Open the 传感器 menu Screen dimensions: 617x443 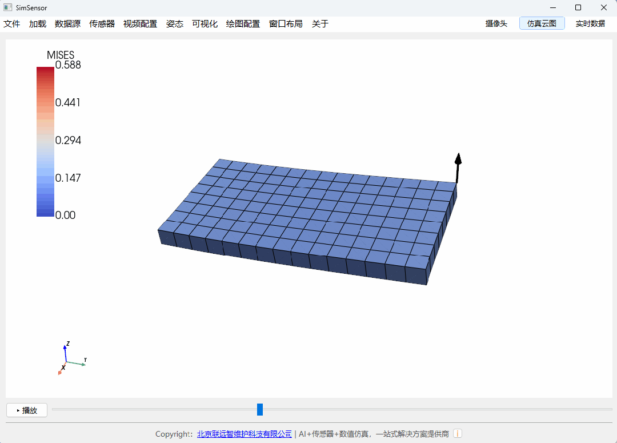[102, 24]
